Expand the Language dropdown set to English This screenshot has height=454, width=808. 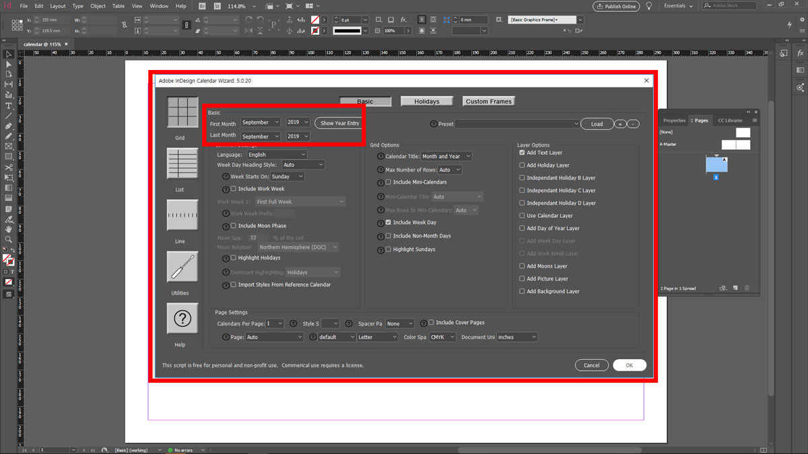point(276,155)
